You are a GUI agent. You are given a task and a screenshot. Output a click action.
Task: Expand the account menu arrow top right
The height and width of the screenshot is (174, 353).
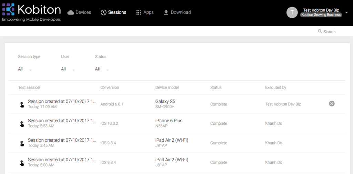pyautogui.click(x=347, y=12)
